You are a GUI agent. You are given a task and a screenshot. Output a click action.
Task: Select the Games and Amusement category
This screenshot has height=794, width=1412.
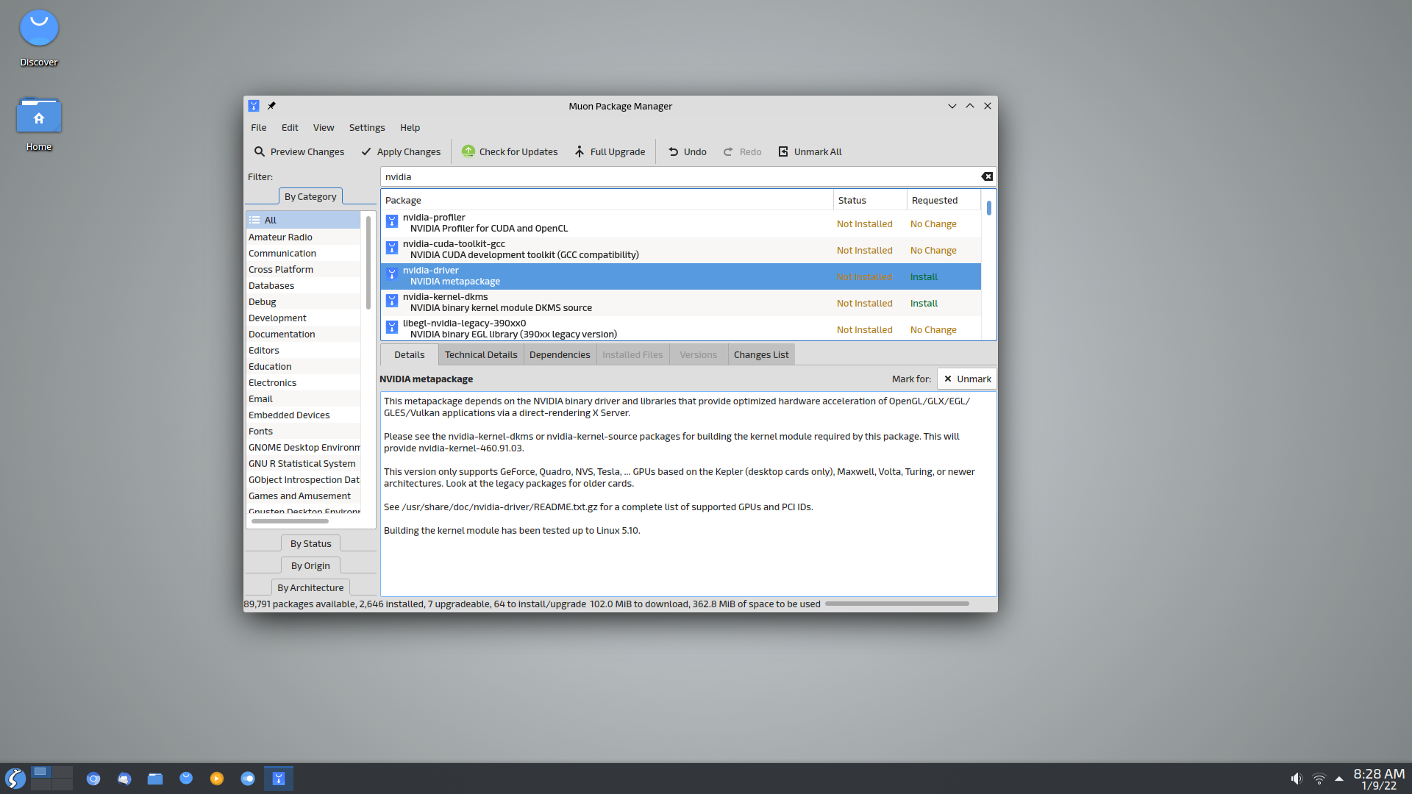pos(303,496)
